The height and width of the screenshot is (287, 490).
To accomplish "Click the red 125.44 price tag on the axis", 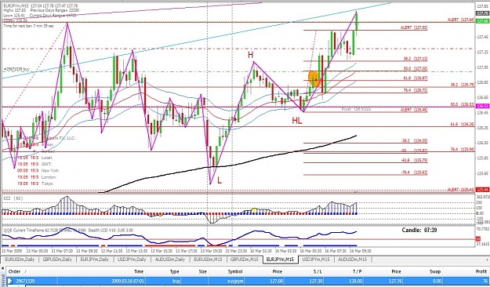I will [482, 190].
